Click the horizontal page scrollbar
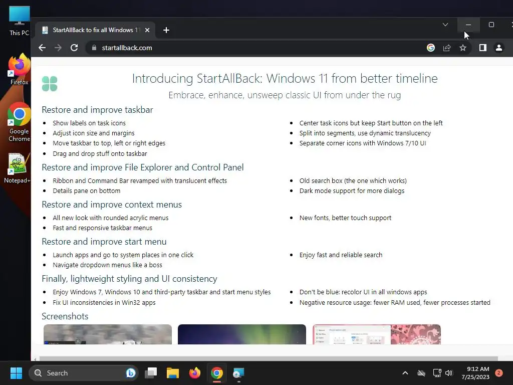The image size is (513, 385). pos(269,359)
